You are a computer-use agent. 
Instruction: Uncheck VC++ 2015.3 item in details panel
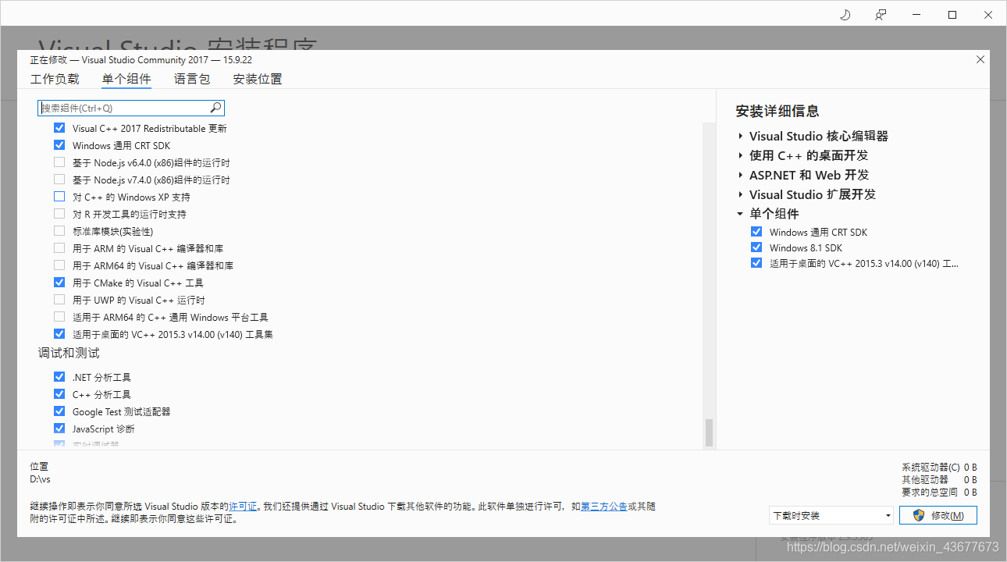point(756,263)
